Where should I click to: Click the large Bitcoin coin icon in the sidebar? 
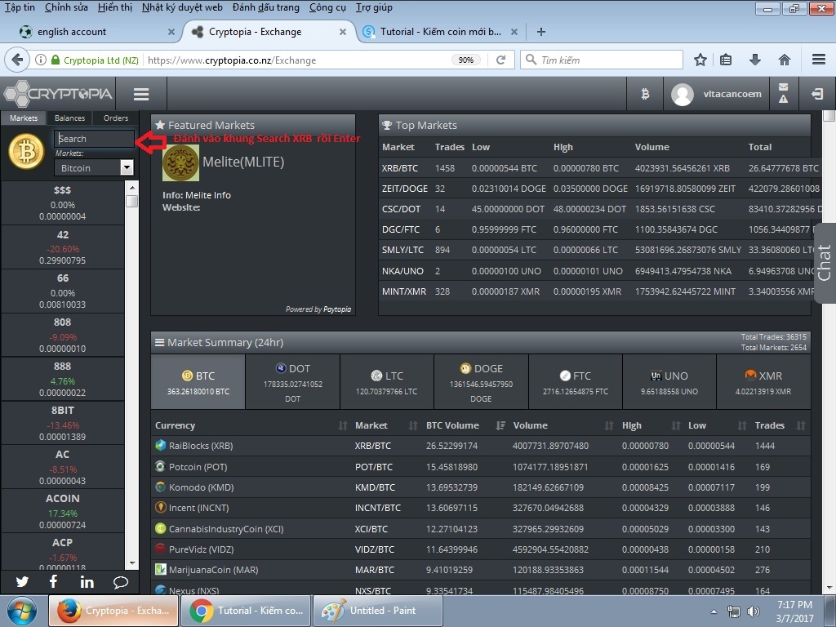pyautogui.click(x=26, y=151)
